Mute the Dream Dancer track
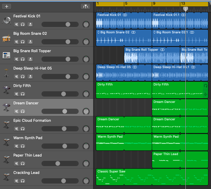Viewport: 211px width, 189px height. [17, 111]
